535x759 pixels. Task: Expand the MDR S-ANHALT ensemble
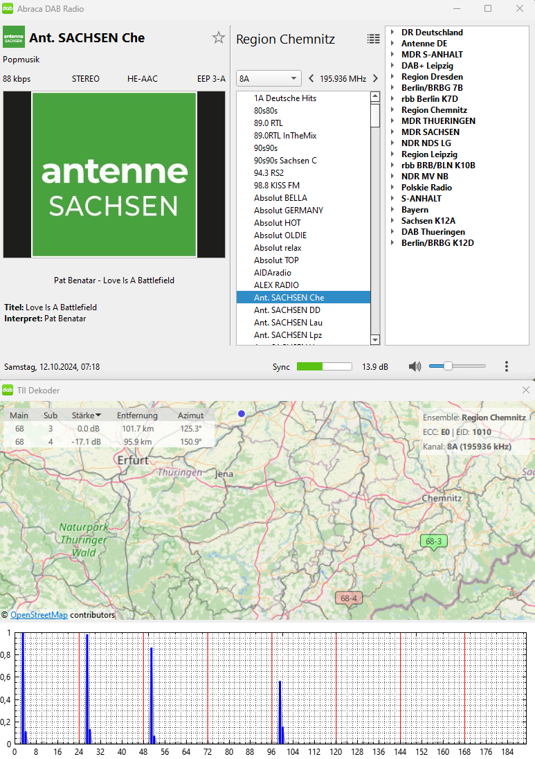click(x=392, y=55)
